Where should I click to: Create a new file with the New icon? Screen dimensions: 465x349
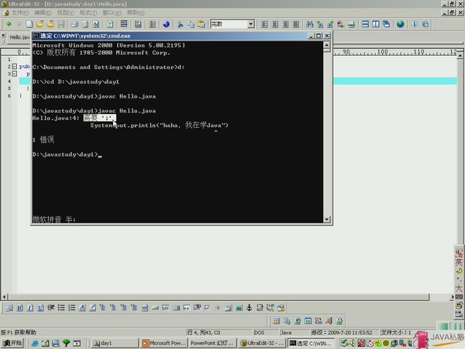pos(29,24)
